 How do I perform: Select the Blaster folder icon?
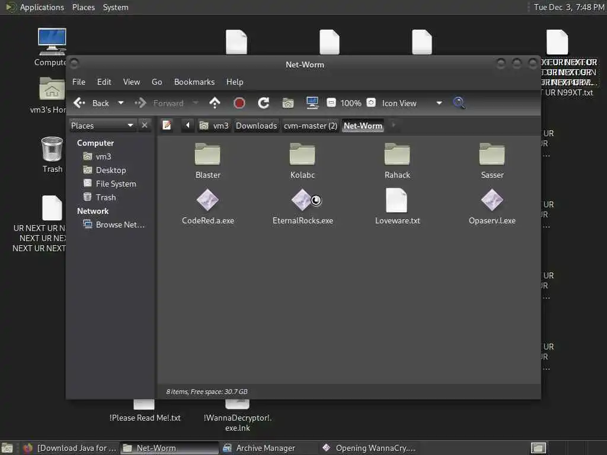pyautogui.click(x=207, y=154)
